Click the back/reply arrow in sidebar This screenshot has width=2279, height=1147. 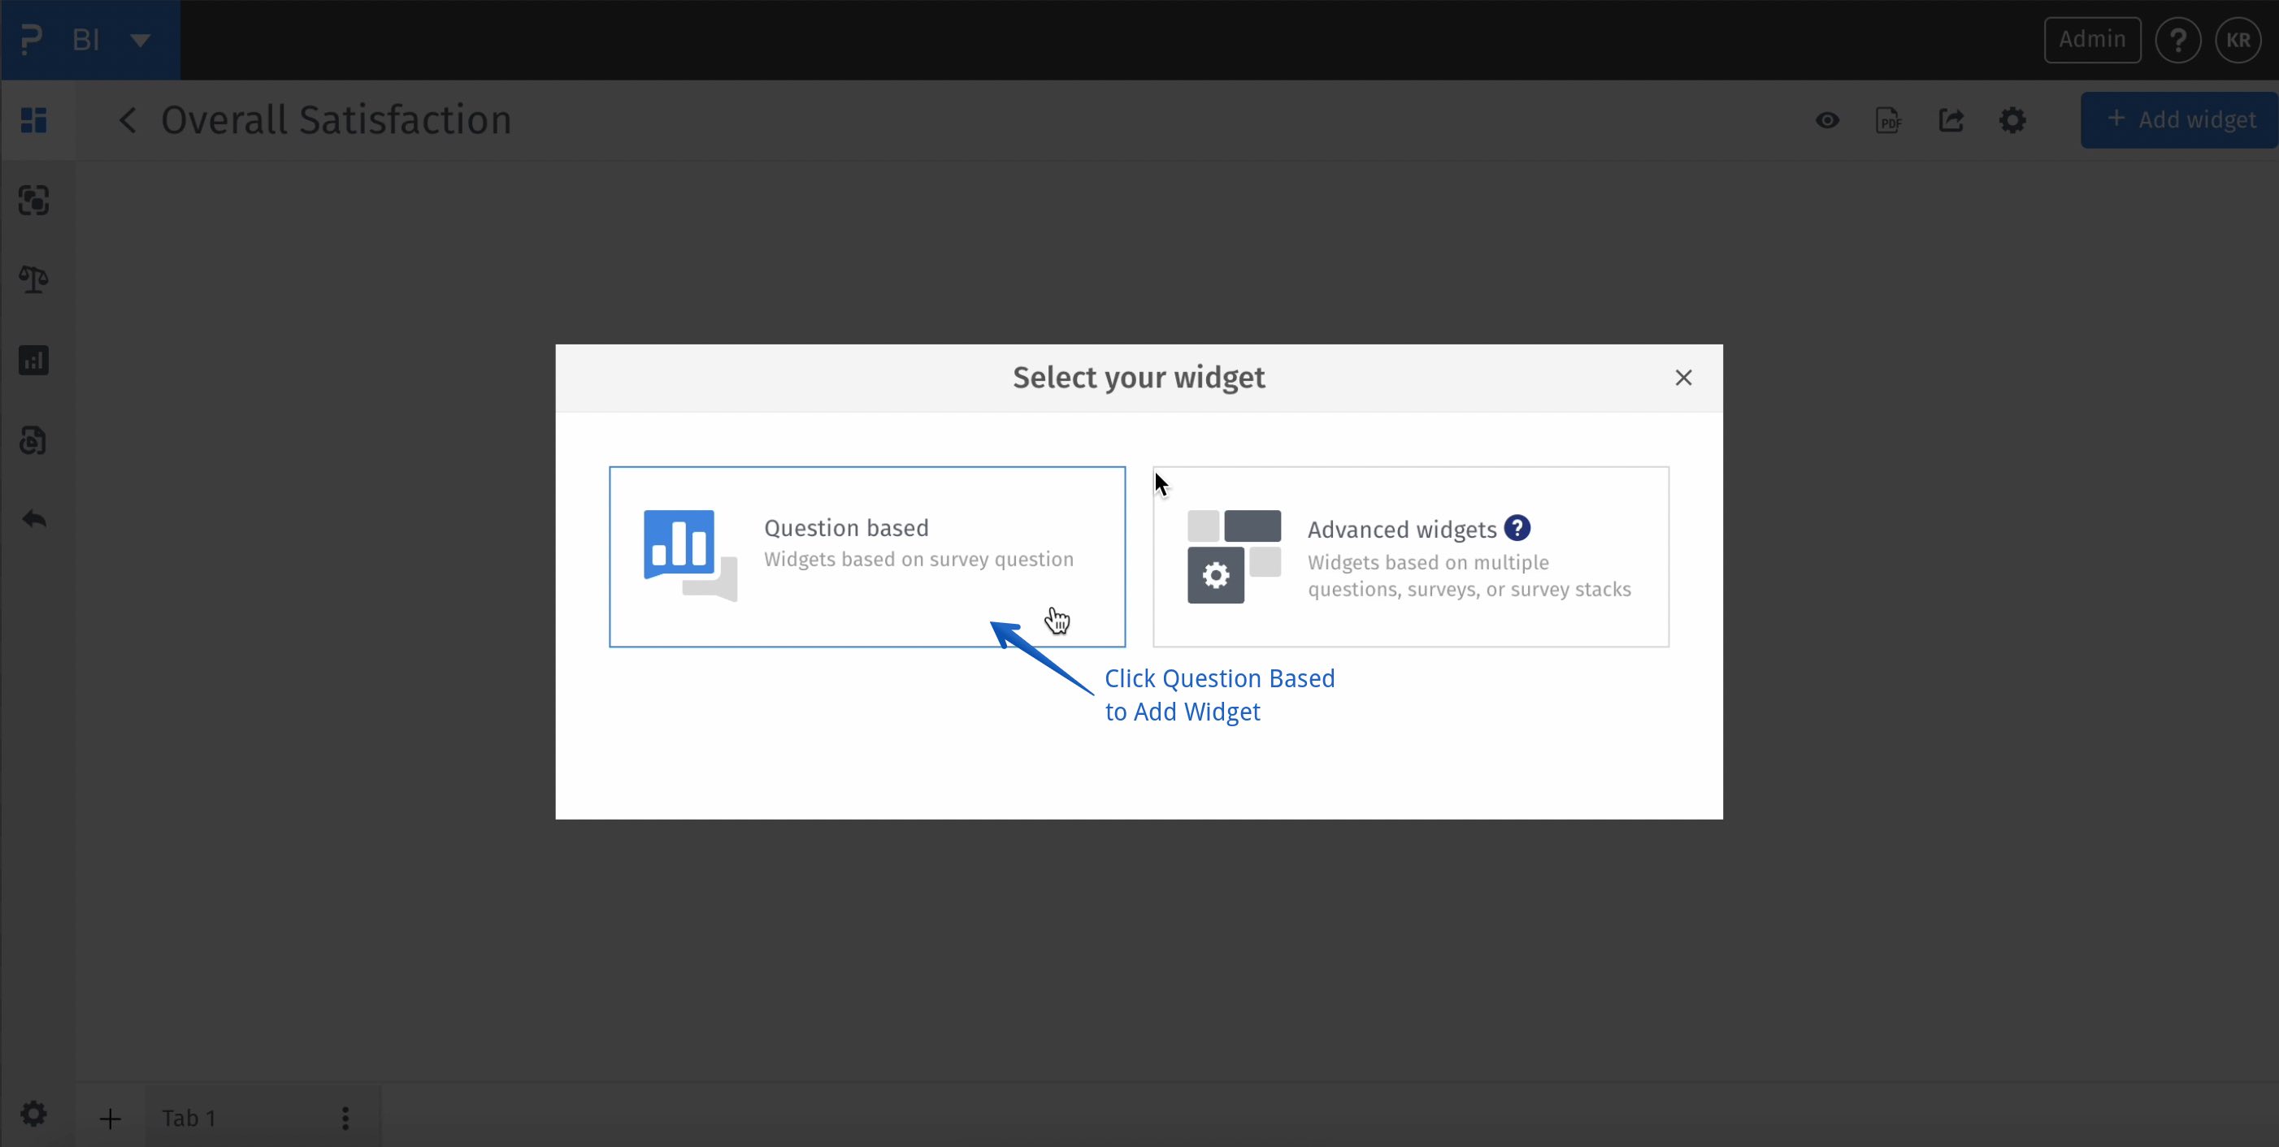[x=33, y=519]
